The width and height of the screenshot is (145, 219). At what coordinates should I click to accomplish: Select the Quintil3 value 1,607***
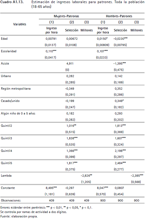point(120,138)
